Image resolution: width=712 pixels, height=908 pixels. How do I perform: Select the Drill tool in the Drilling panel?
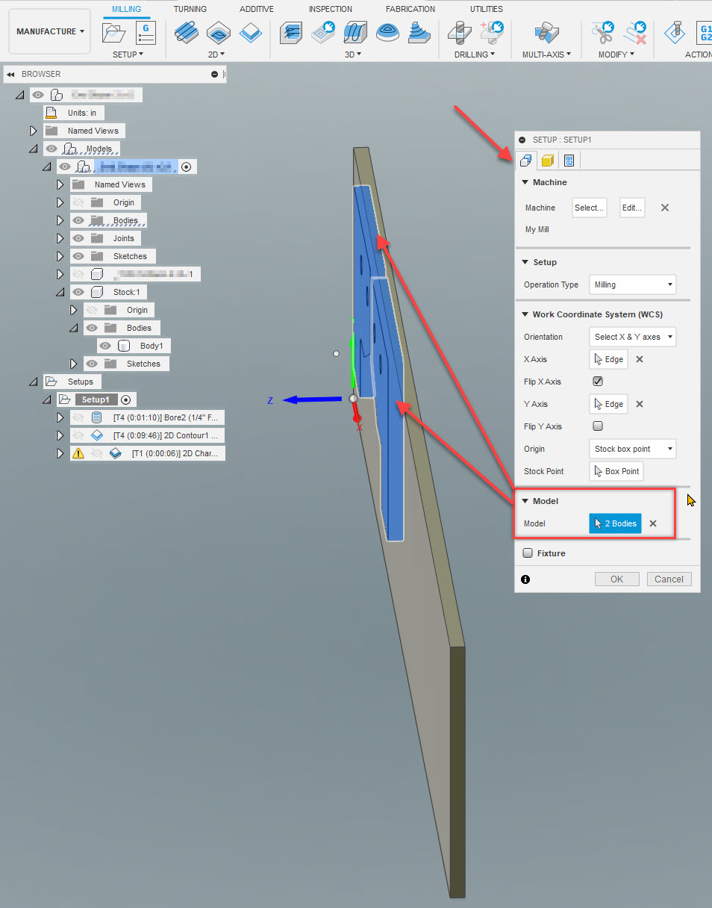pos(459,33)
